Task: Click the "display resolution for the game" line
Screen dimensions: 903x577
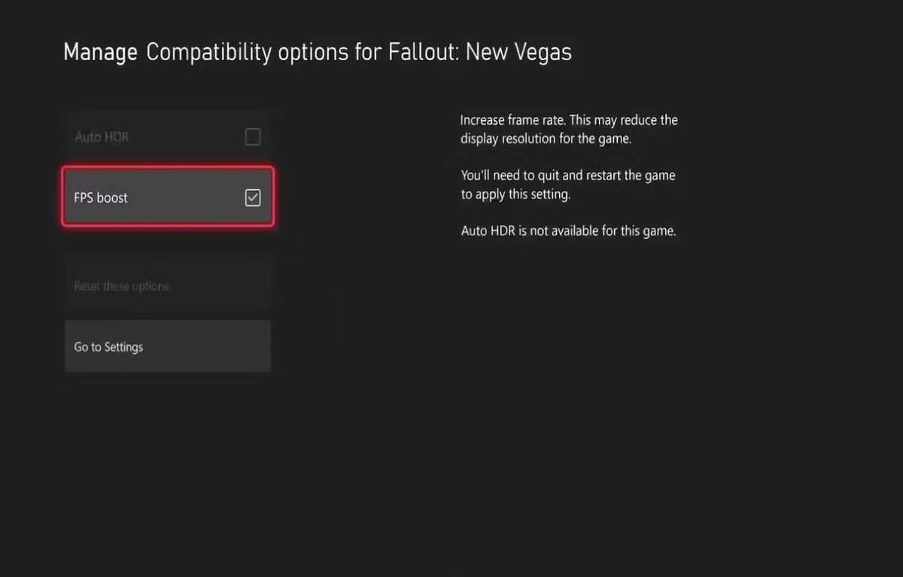Action: [x=546, y=139]
